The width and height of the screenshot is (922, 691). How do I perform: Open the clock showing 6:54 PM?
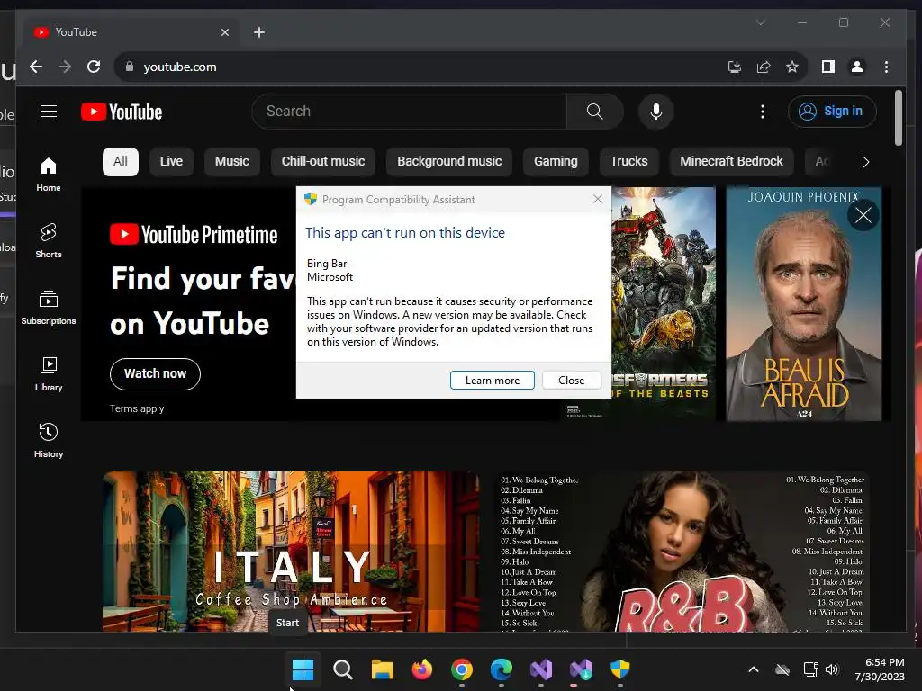pos(880,669)
